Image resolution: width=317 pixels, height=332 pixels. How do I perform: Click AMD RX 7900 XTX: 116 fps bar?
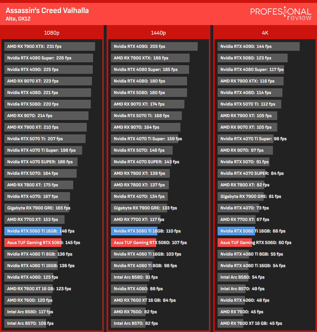click(250, 81)
